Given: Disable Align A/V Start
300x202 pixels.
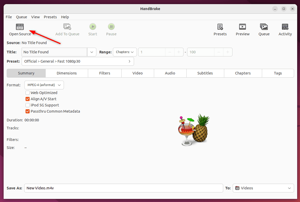Looking at the screenshot, I should pyautogui.click(x=28, y=99).
